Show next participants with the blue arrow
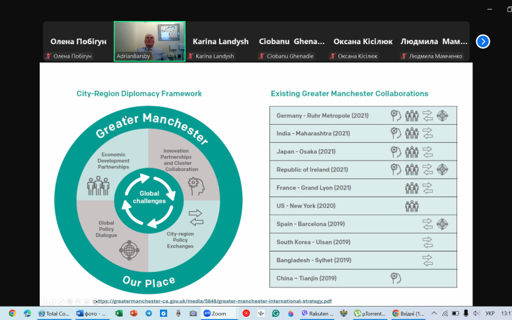The height and width of the screenshot is (320, 512). pyautogui.click(x=483, y=42)
